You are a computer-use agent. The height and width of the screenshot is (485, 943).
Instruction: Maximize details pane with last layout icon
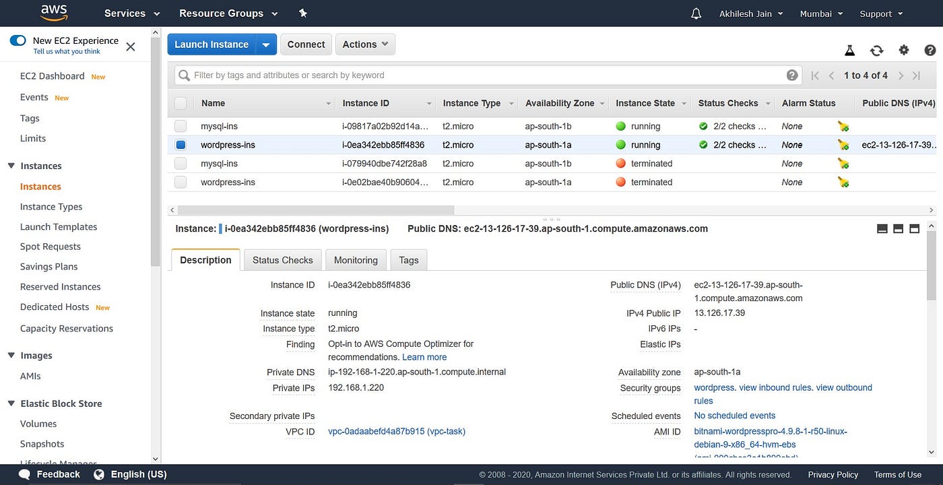pos(914,229)
